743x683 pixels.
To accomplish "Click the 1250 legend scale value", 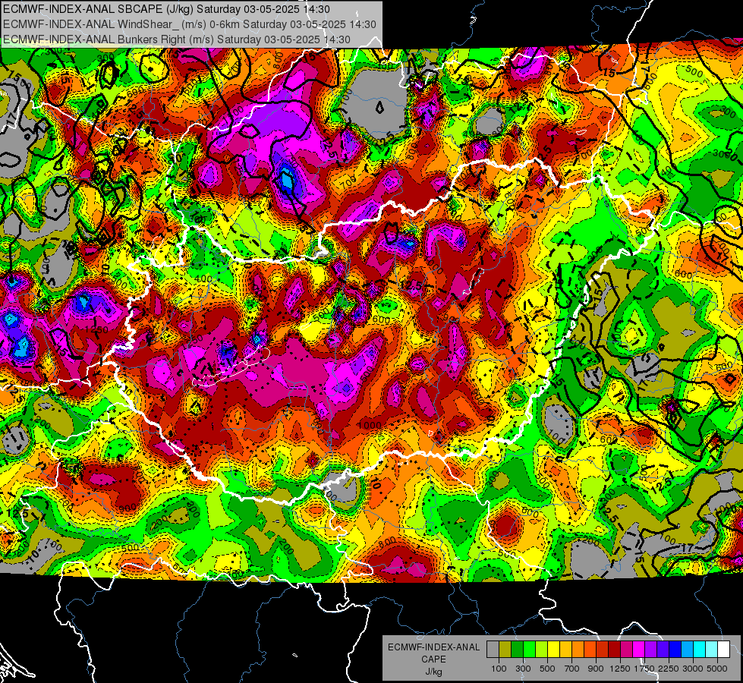I will click(620, 669).
